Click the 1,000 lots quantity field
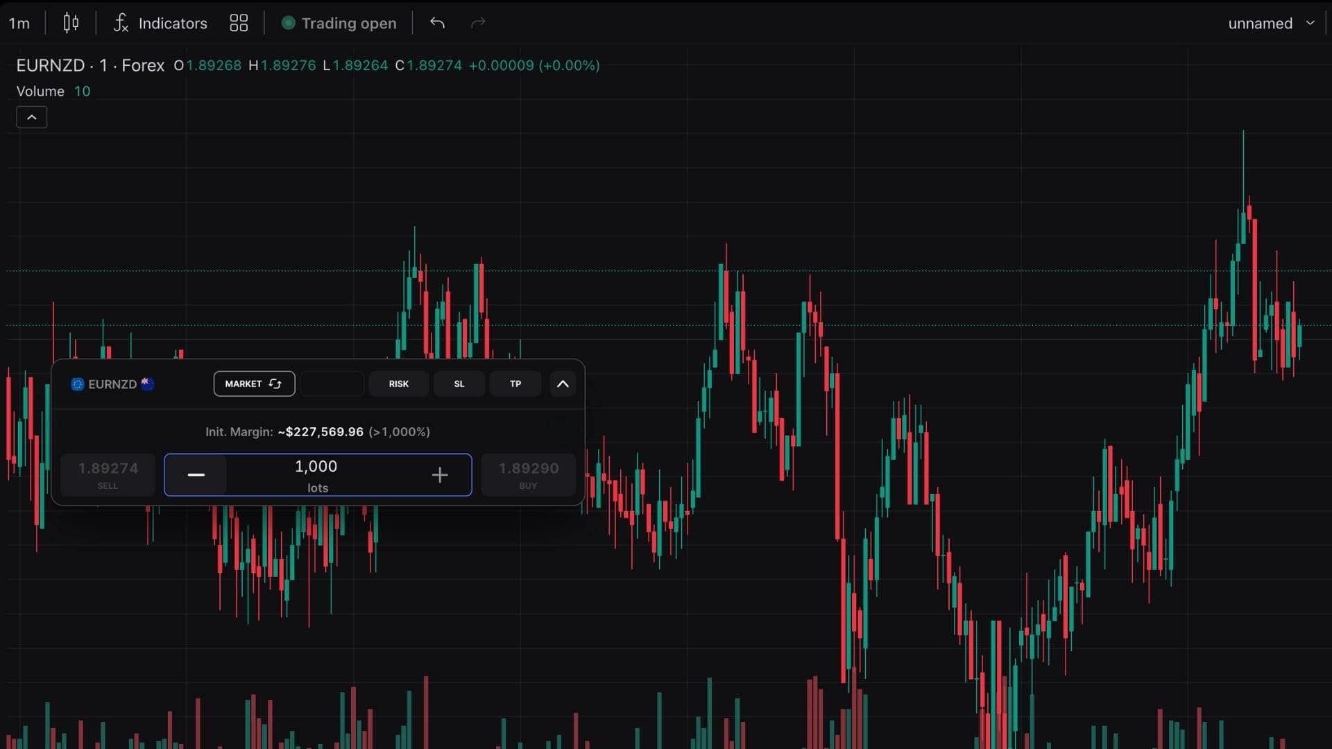 pyautogui.click(x=317, y=475)
